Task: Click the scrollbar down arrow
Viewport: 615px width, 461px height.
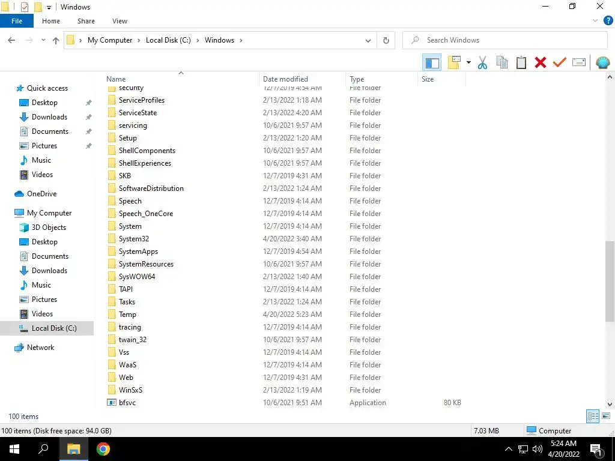Action: click(610, 404)
